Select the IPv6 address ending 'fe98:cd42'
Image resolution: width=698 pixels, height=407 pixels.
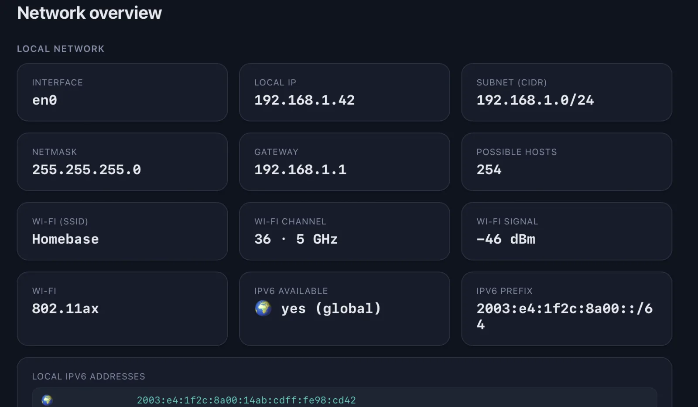click(246, 400)
